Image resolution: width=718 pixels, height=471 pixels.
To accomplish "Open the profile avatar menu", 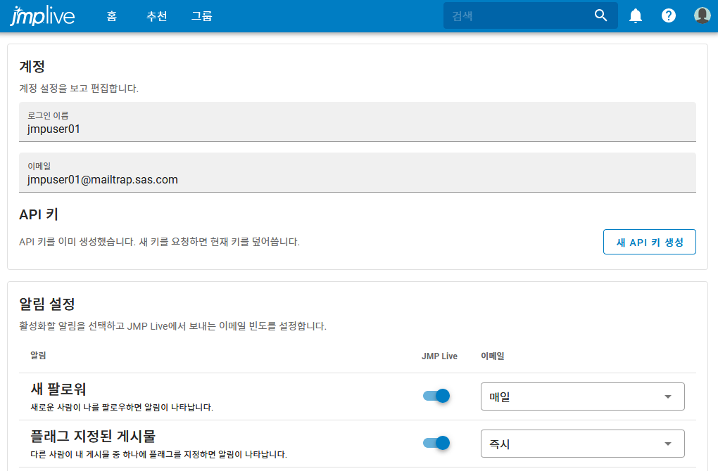I will pos(702,15).
